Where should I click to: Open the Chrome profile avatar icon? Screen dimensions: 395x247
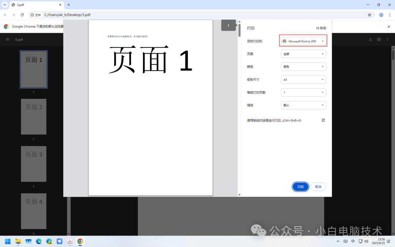tap(381, 15)
